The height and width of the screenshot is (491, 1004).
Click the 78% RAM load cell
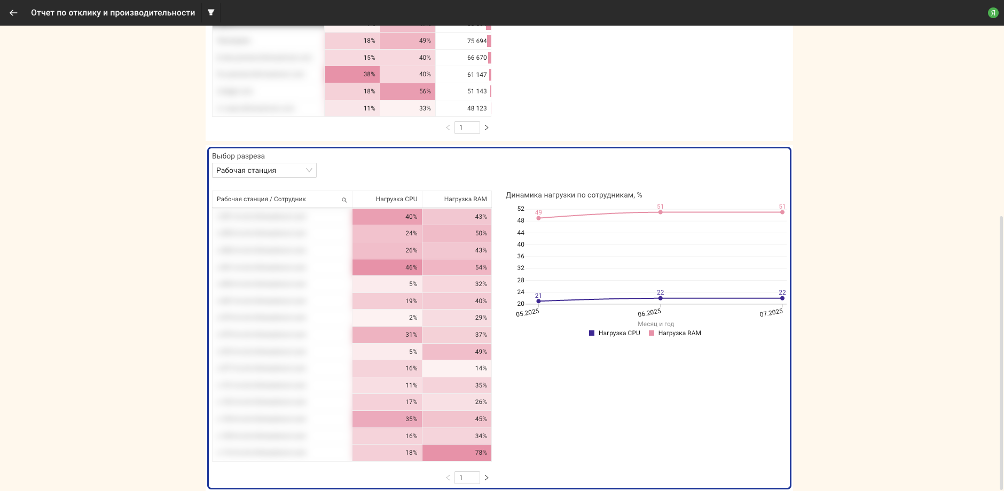coord(457,453)
